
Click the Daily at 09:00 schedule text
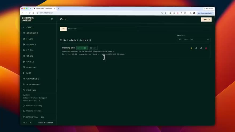69,54
